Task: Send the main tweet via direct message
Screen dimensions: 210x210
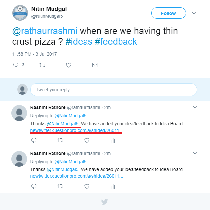Action: click(x=95, y=65)
